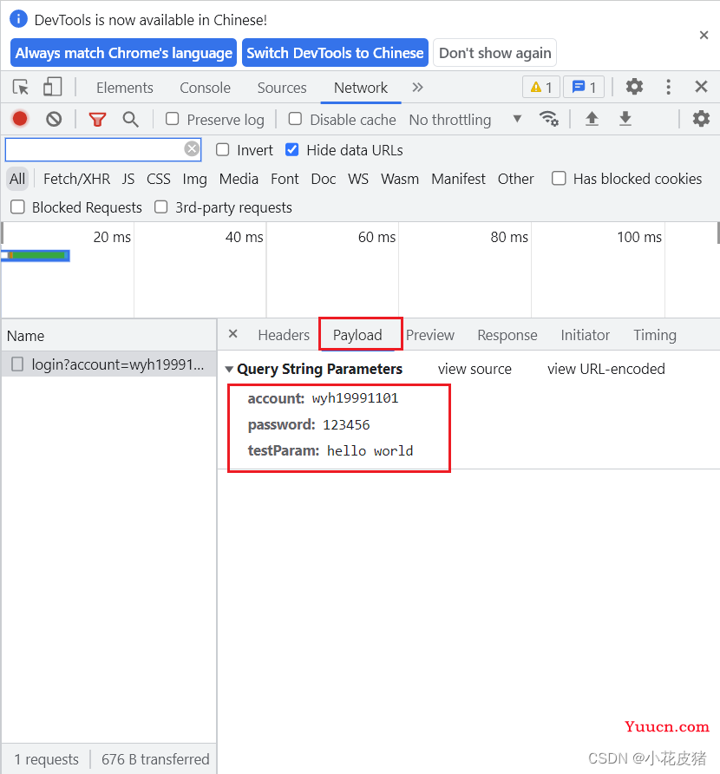Collapse Query String Parameters section

pos(229,370)
